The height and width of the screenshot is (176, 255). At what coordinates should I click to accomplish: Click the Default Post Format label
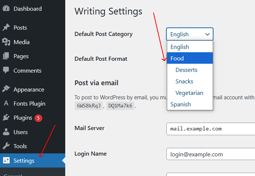point(101,59)
